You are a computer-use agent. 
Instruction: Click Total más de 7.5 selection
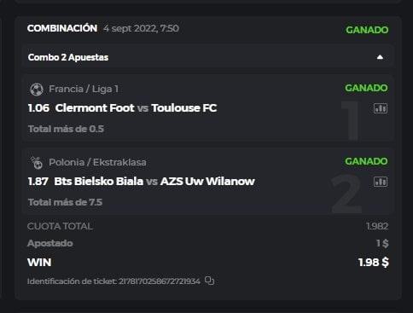click(65, 202)
